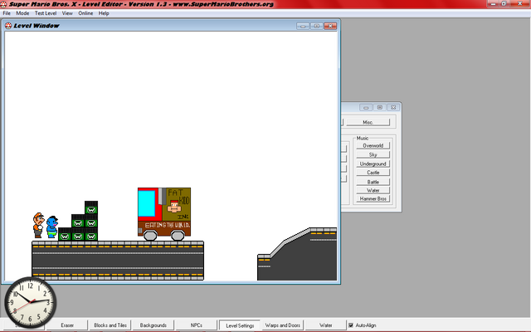Open the Mode menu
531x332 pixels.
point(22,13)
